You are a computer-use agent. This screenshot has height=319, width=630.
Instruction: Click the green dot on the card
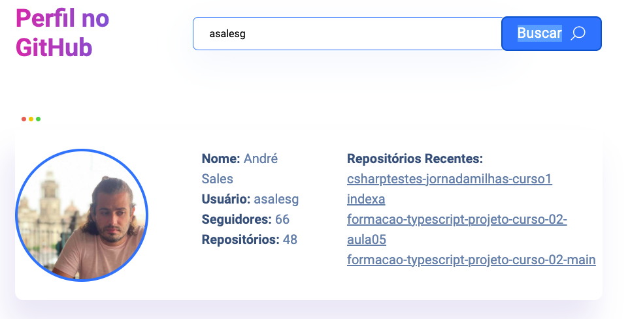38,119
